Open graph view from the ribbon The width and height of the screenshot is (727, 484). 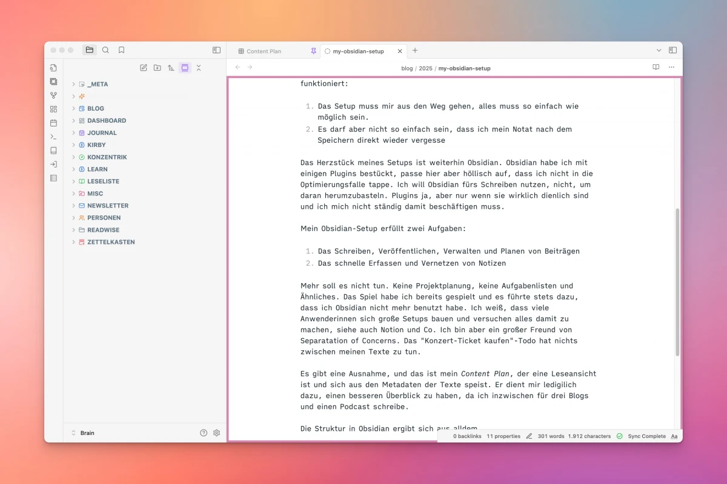click(x=53, y=96)
